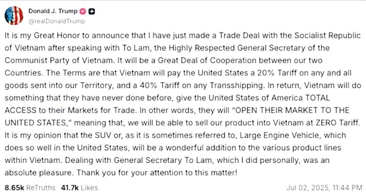The width and height of the screenshot is (366, 196).
Task: Click the '40% Tariff' text
Action: [159, 85]
